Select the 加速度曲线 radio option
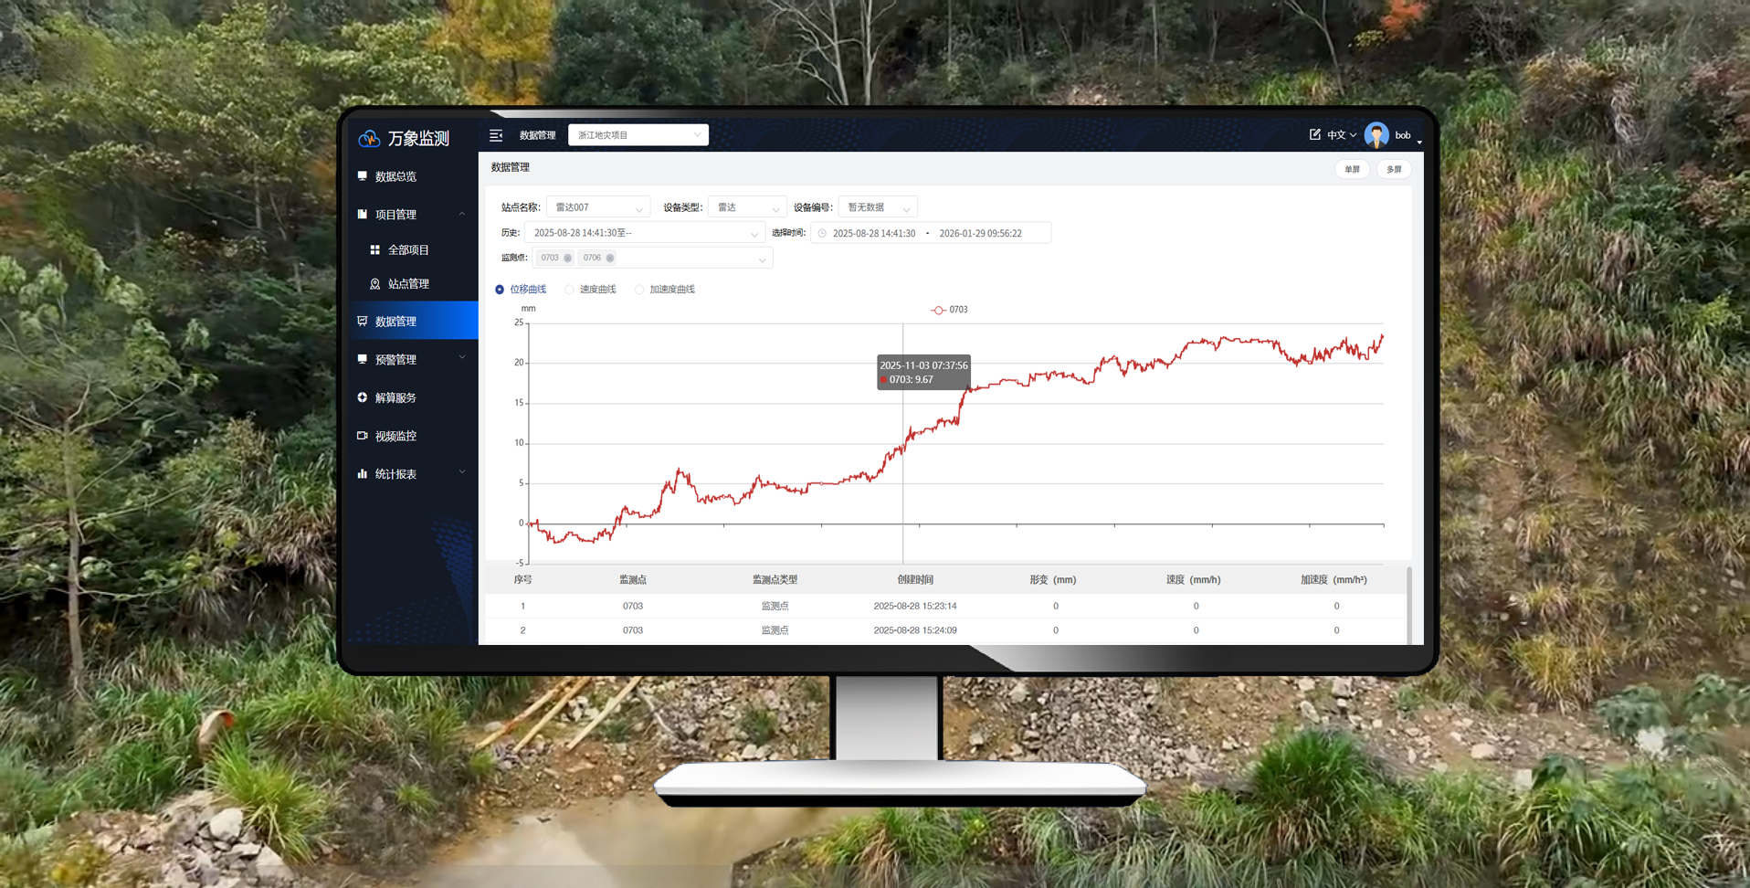This screenshot has height=888, width=1750. tap(639, 290)
